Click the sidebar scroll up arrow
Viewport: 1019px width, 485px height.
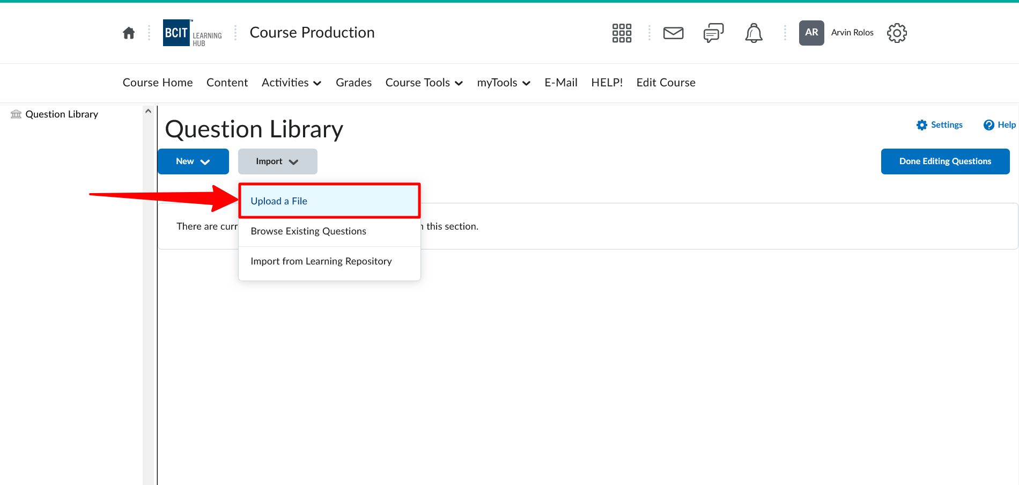click(x=149, y=111)
